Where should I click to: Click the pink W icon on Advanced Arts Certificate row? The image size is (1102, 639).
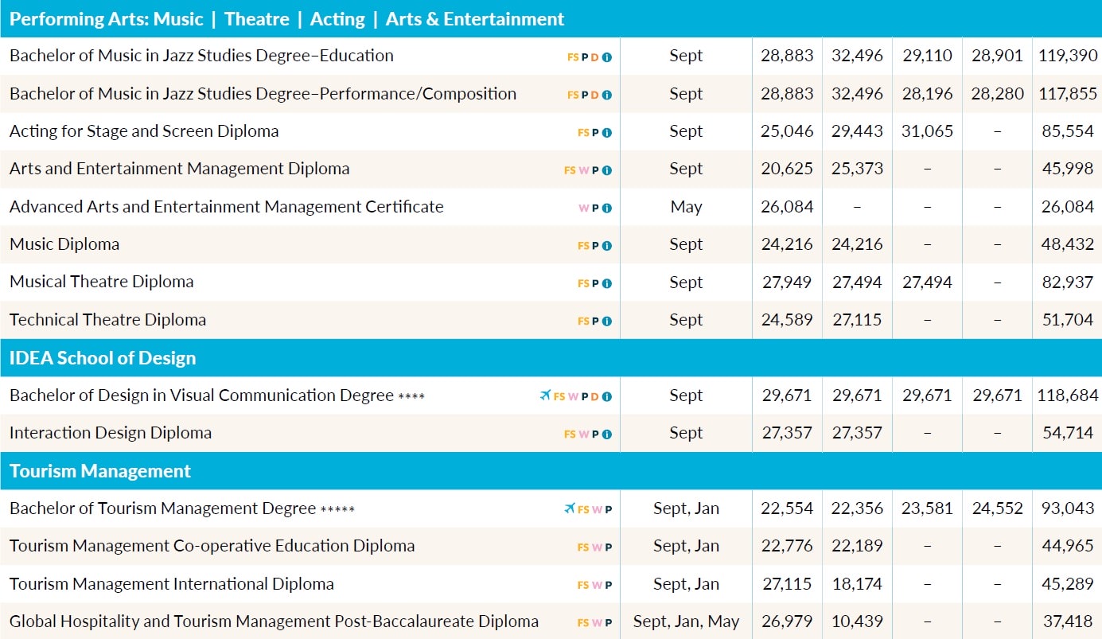pos(583,208)
